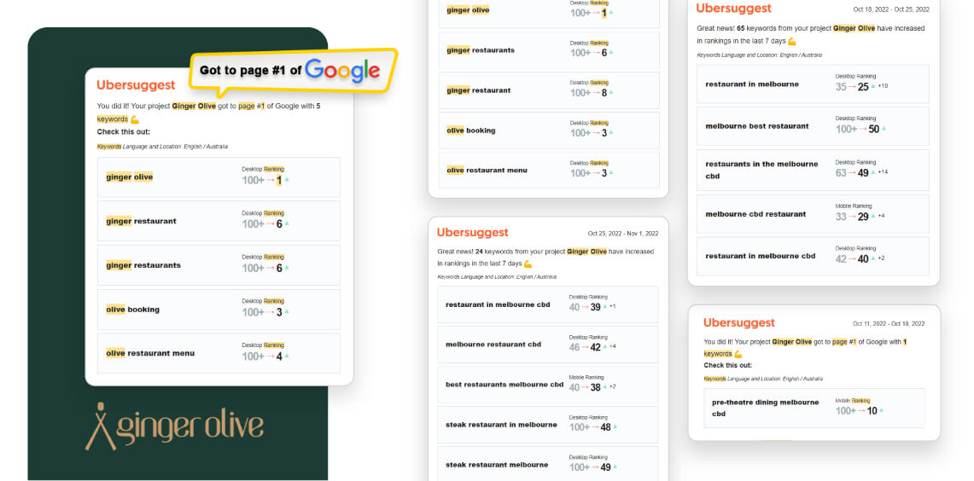The width and height of the screenshot is (974, 481).
Task: Click the bold '24' keywords count
Action: click(479, 252)
